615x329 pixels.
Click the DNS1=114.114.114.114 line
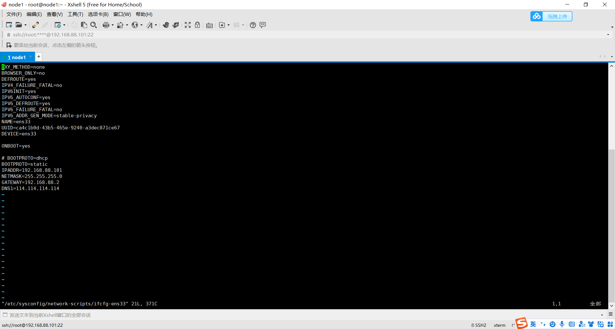click(x=30, y=188)
